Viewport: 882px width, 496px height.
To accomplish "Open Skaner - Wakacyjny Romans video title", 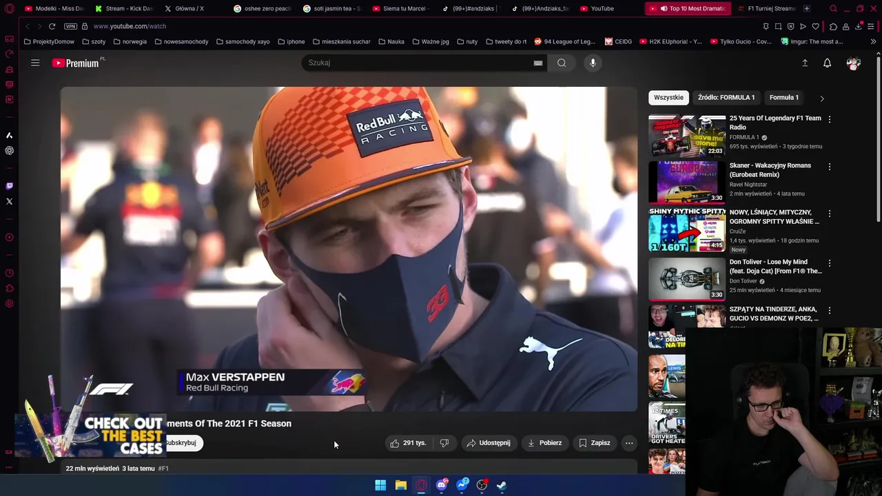I will (x=770, y=169).
